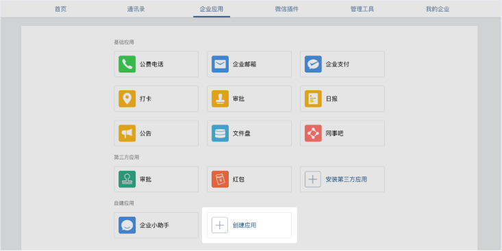Screen dimensions: 502x251
Task: Click the 文件盘 disk icon
Action: 220,133
